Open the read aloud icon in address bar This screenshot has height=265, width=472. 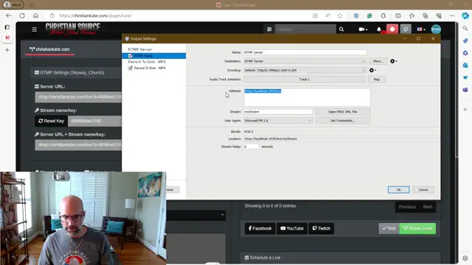tap(327, 15)
